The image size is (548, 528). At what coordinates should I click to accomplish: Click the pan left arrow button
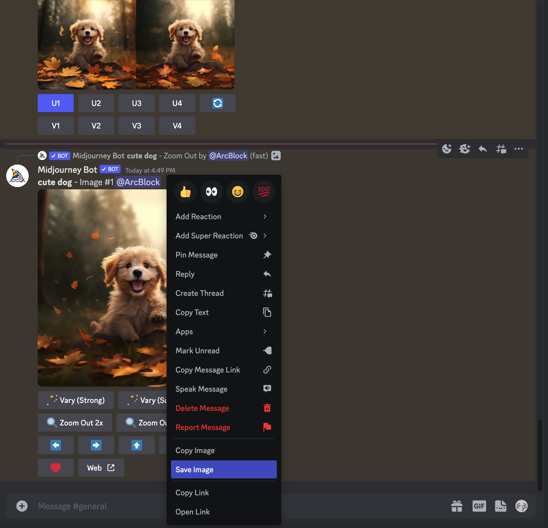pos(56,445)
